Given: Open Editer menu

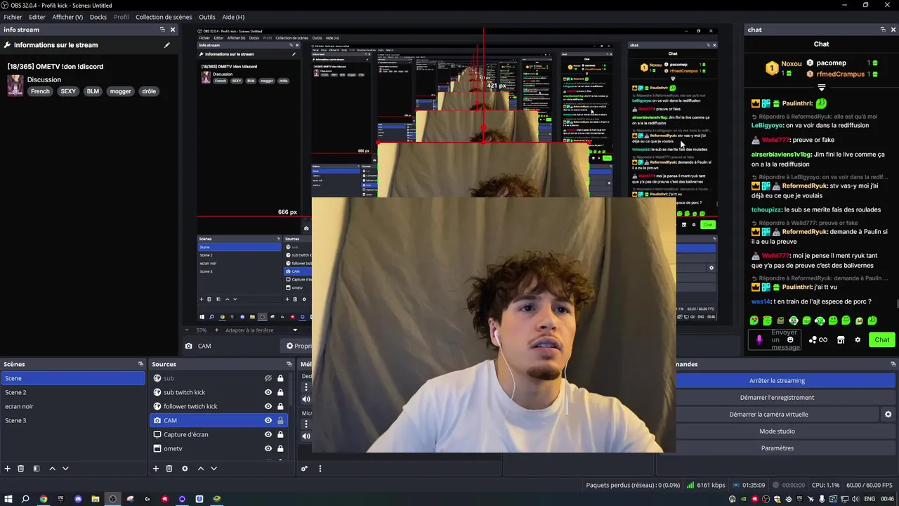Looking at the screenshot, I should point(37,17).
